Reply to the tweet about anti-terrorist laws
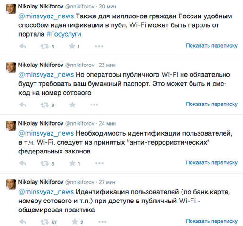This screenshot has height=226, width=243. pos(23,163)
